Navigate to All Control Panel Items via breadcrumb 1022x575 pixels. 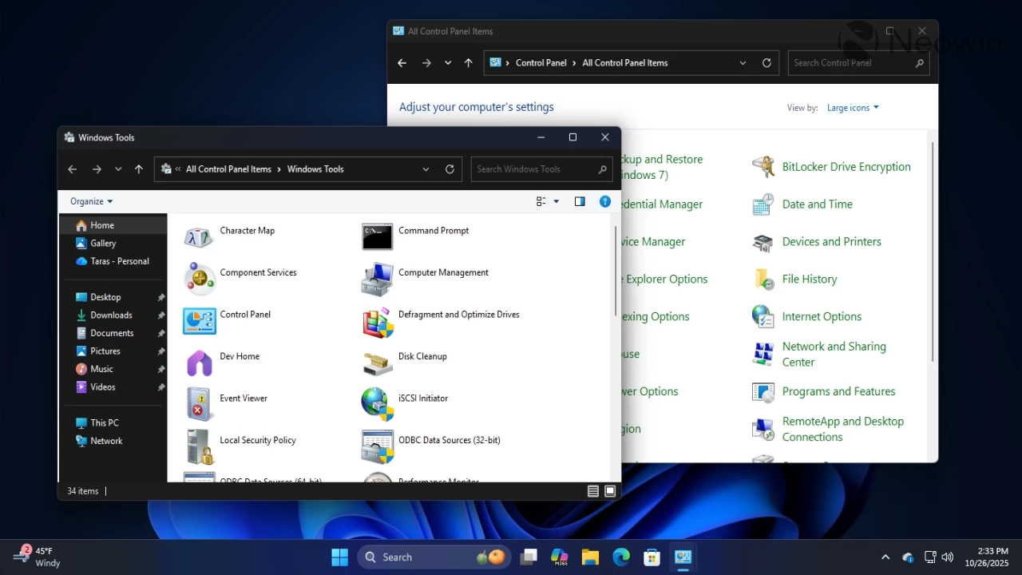click(x=228, y=169)
